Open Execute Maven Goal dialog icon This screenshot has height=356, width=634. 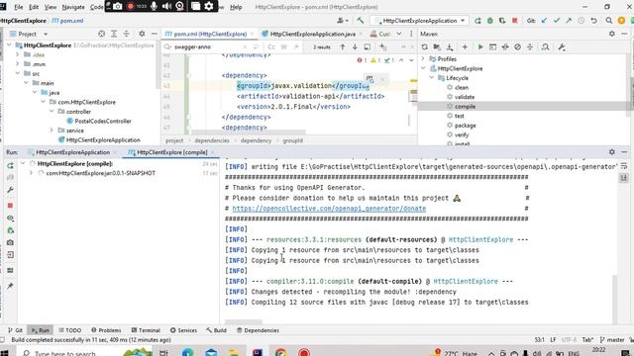tap(492, 47)
